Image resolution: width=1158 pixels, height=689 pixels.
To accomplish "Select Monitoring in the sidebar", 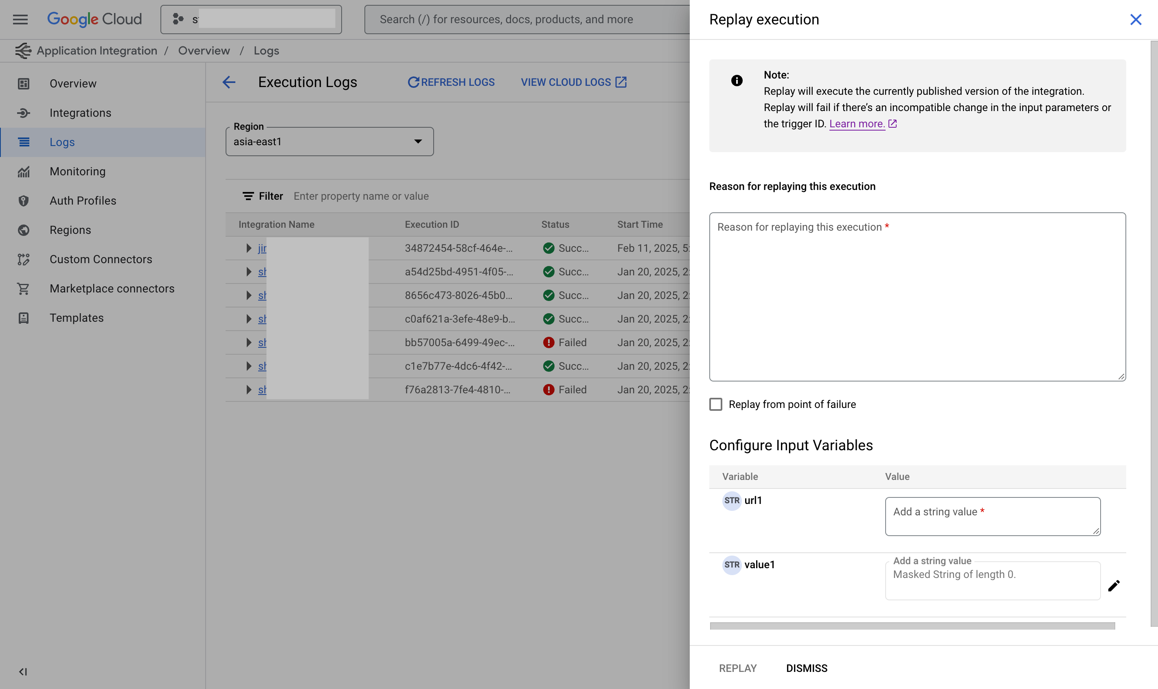I will point(78,171).
